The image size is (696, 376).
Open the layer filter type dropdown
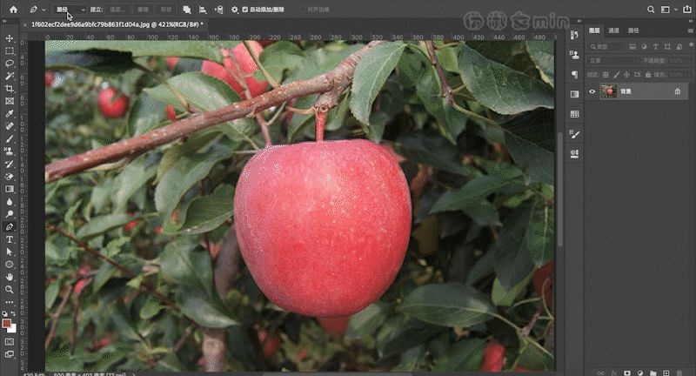(606, 47)
